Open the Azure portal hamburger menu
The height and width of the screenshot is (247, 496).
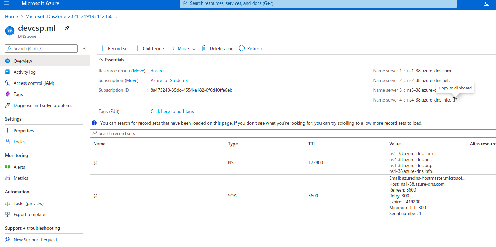6,3
